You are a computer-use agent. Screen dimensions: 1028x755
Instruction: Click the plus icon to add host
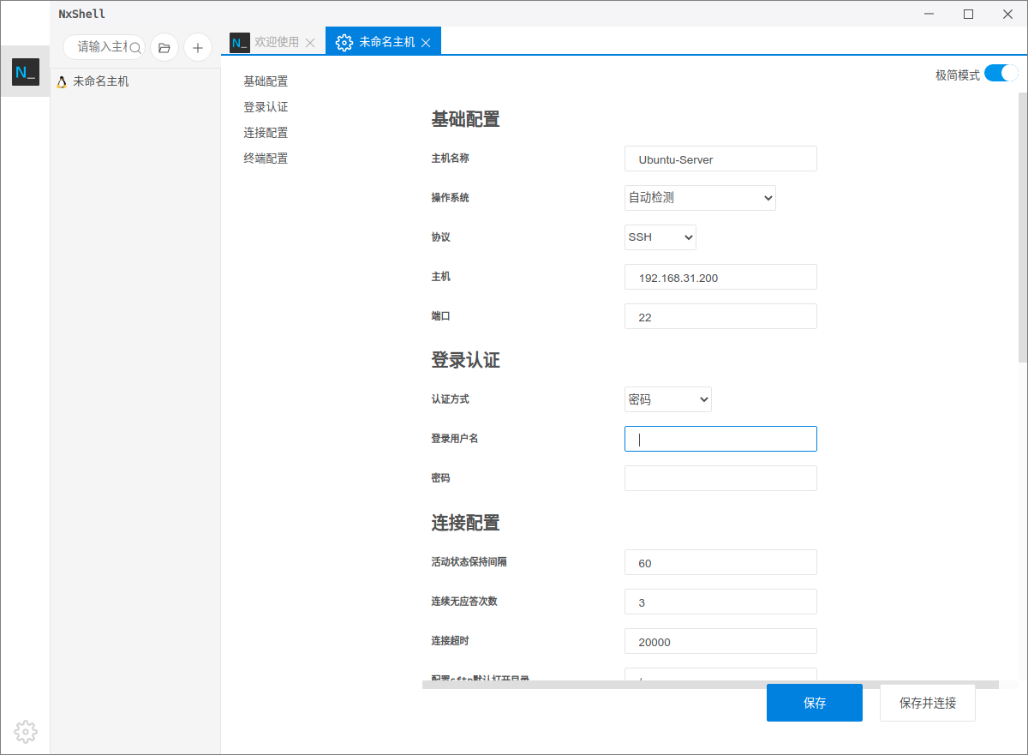198,47
